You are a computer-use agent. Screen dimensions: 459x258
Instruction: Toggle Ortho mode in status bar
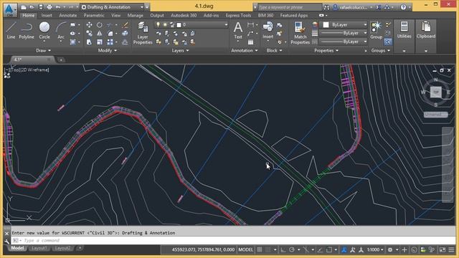pyautogui.click(x=283, y=249)
